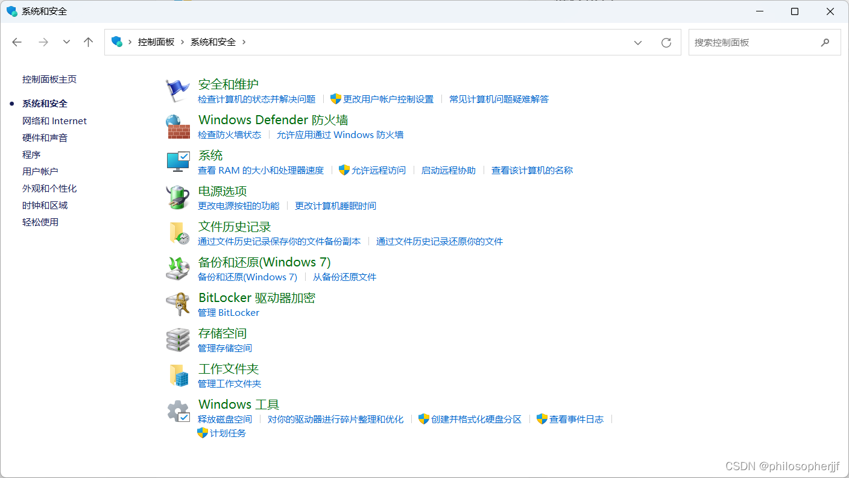This screenshot has height=478, width=849.
Task: Click the shield icon beside 创建并格式化硬盘分区
Action: coord(424,419)
